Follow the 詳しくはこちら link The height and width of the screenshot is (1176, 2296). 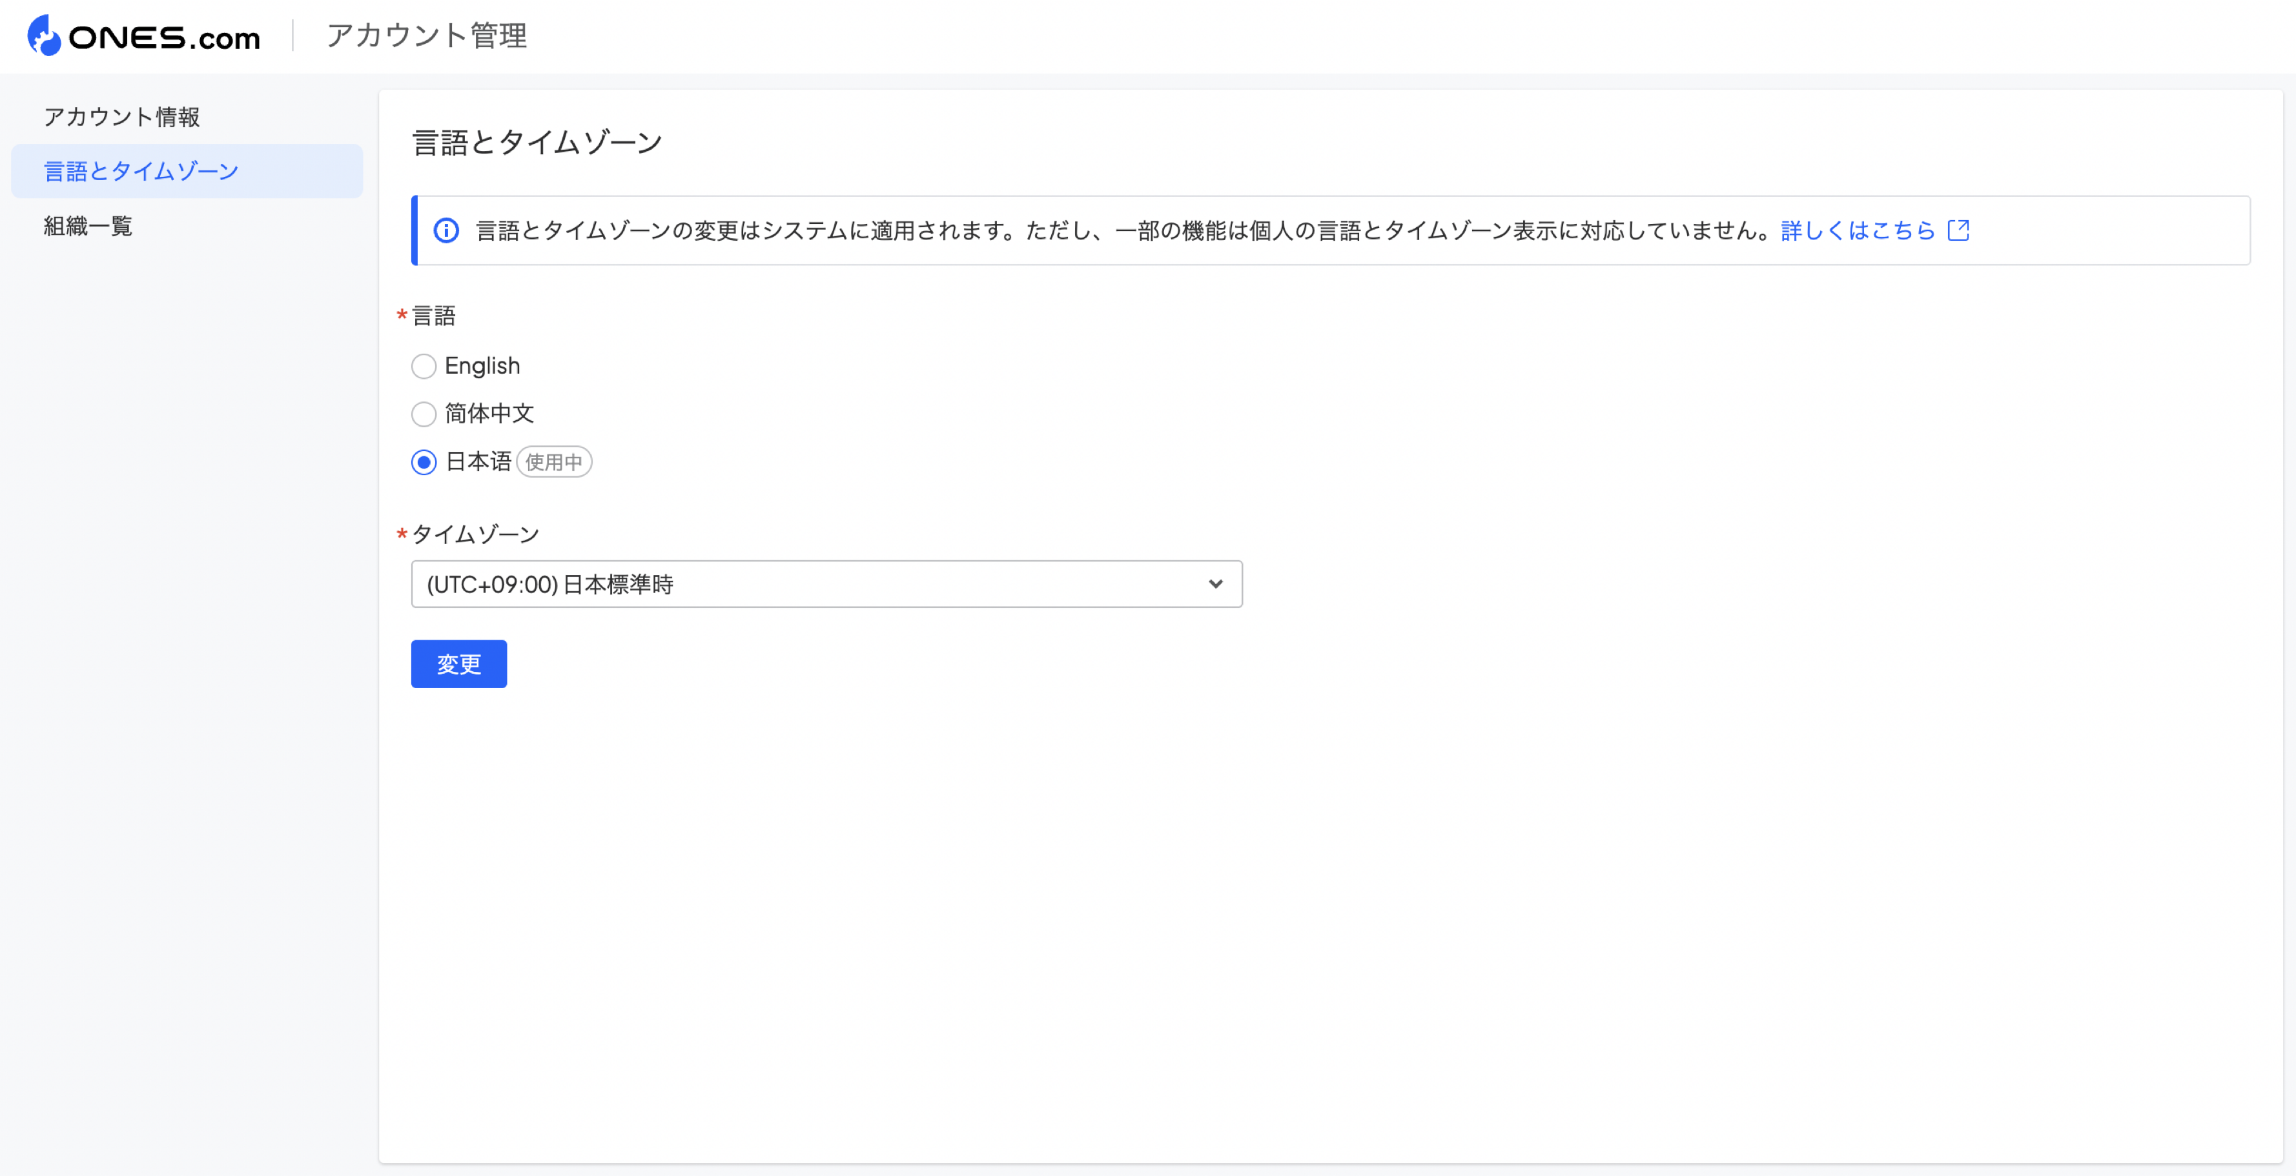coord(1858,230)
